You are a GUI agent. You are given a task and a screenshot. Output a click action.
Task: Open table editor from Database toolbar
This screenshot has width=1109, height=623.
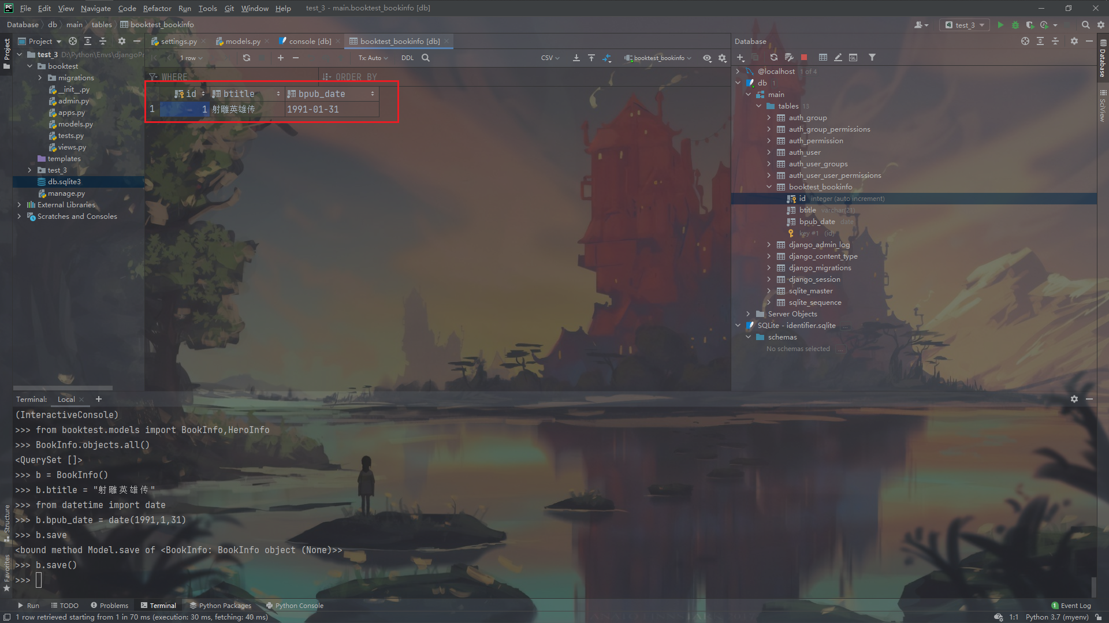click(823, 57)
